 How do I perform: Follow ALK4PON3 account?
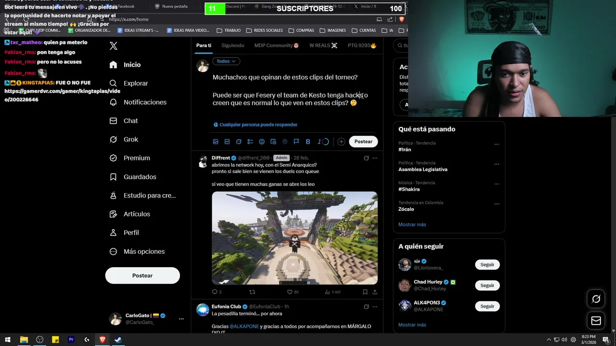(487, 306)
